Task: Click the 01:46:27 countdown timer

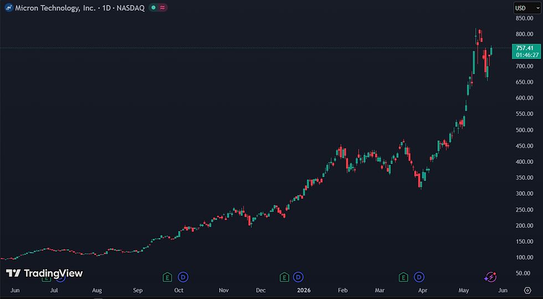Action: [527, 55]
